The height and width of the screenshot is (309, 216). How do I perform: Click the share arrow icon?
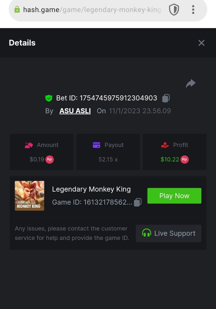coord(191,83)
